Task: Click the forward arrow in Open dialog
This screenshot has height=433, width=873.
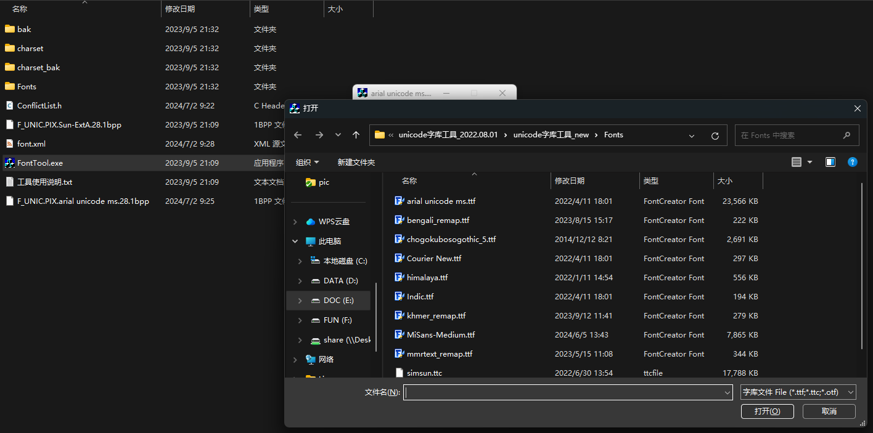Action: tap(319, 135)
